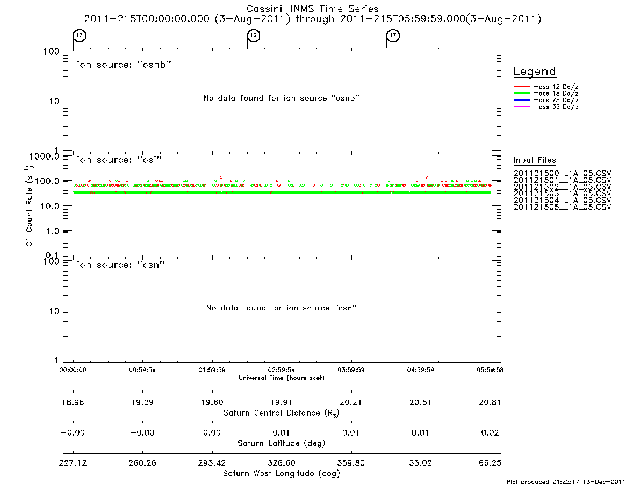
Task: Click the blue legend line for mass 28
Action: 521,100
